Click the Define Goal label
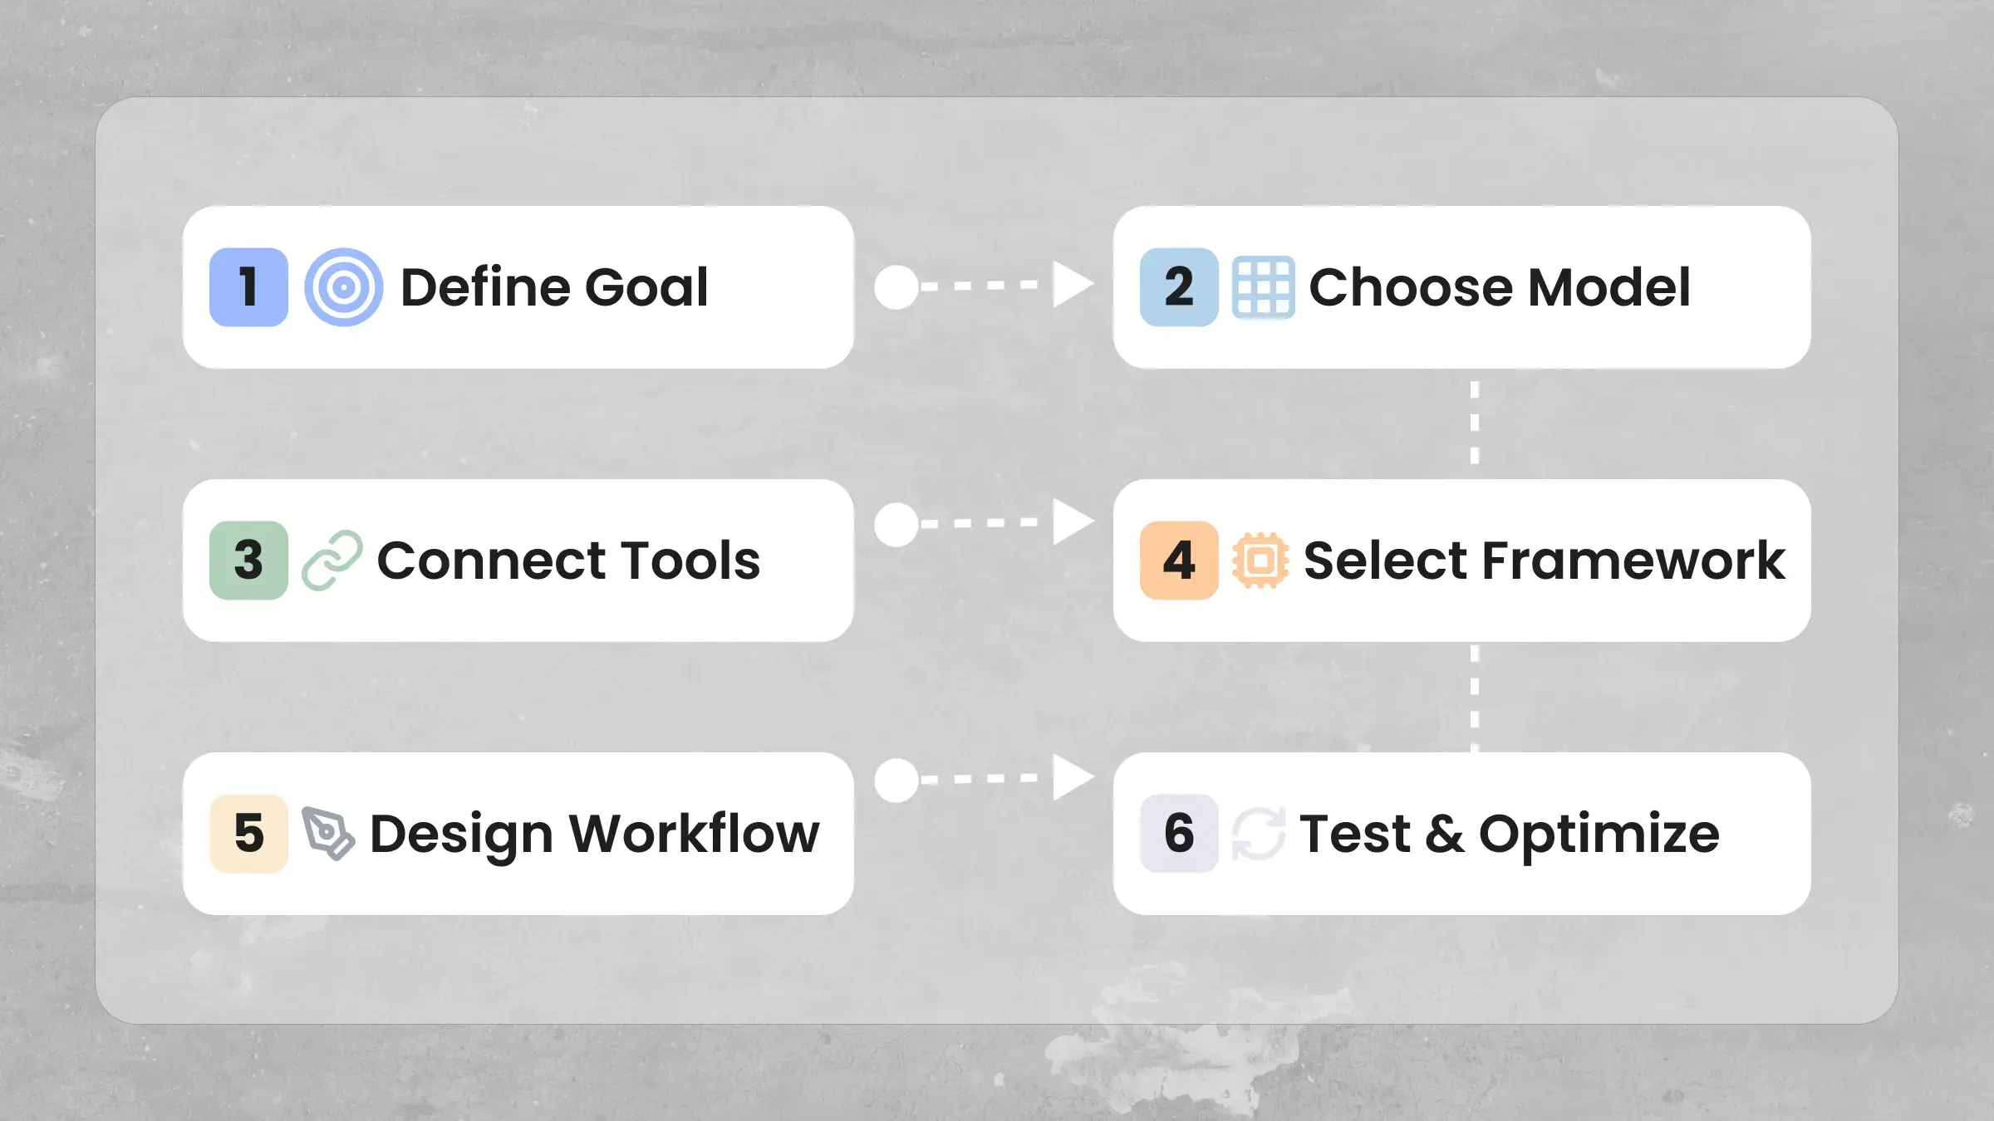The width and height of the screenshot is (1994, 1121). click(x=554, y=287)
